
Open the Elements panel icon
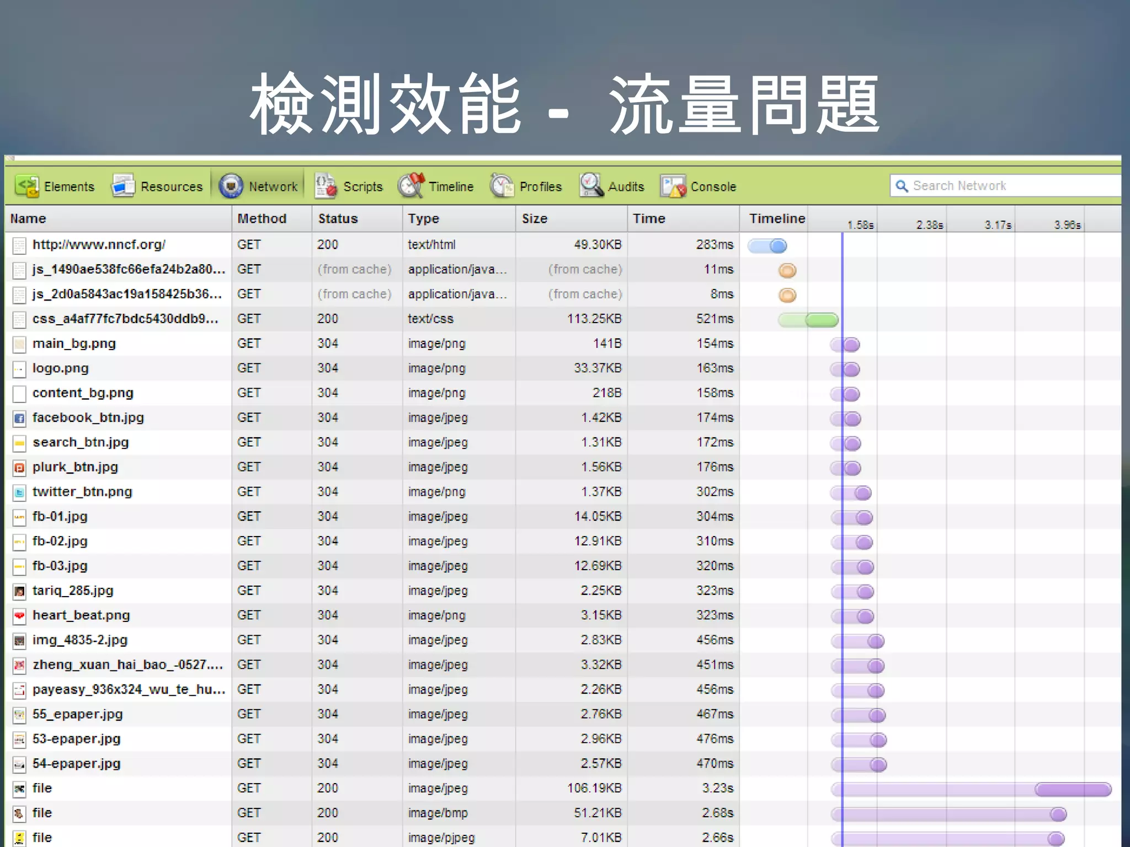pyautogui.click(x=27, y=186)
